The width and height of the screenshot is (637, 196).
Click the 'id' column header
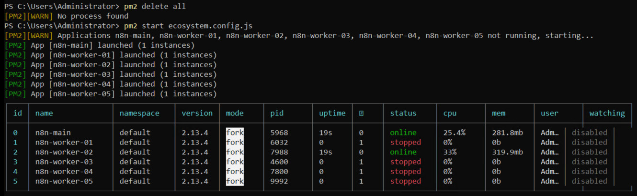[18, 113]
